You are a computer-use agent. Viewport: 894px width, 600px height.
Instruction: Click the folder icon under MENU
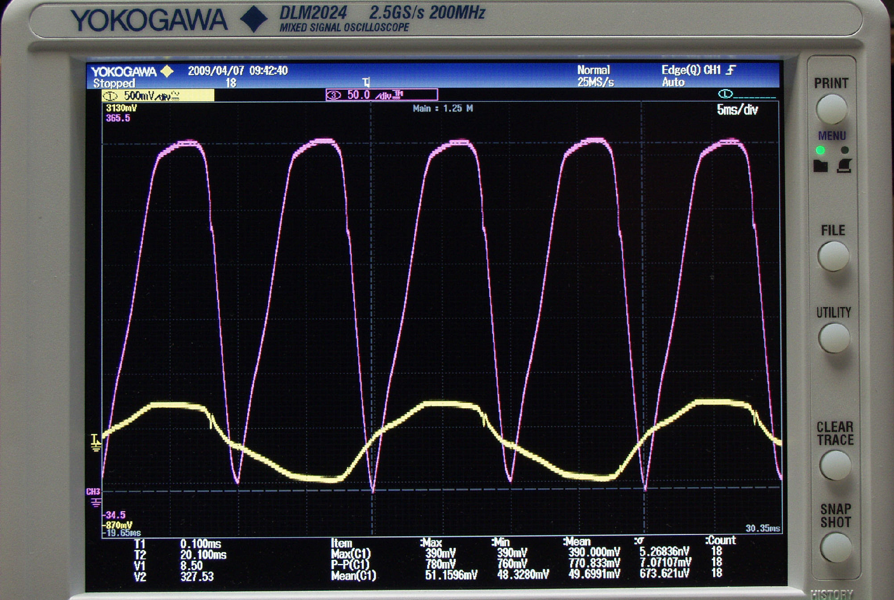[820, 166]
